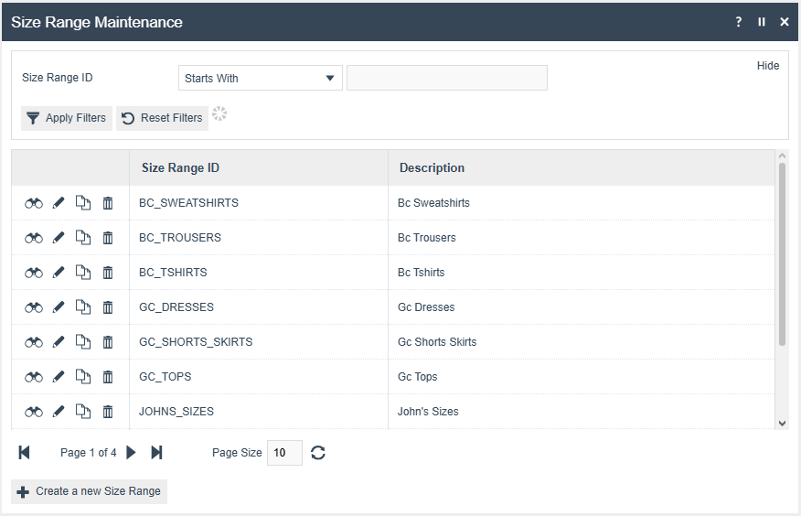Edit the BC_SWEATSHIRTS row with pencil icon
The image size is (801, 516).
click(x=59, y=203)
